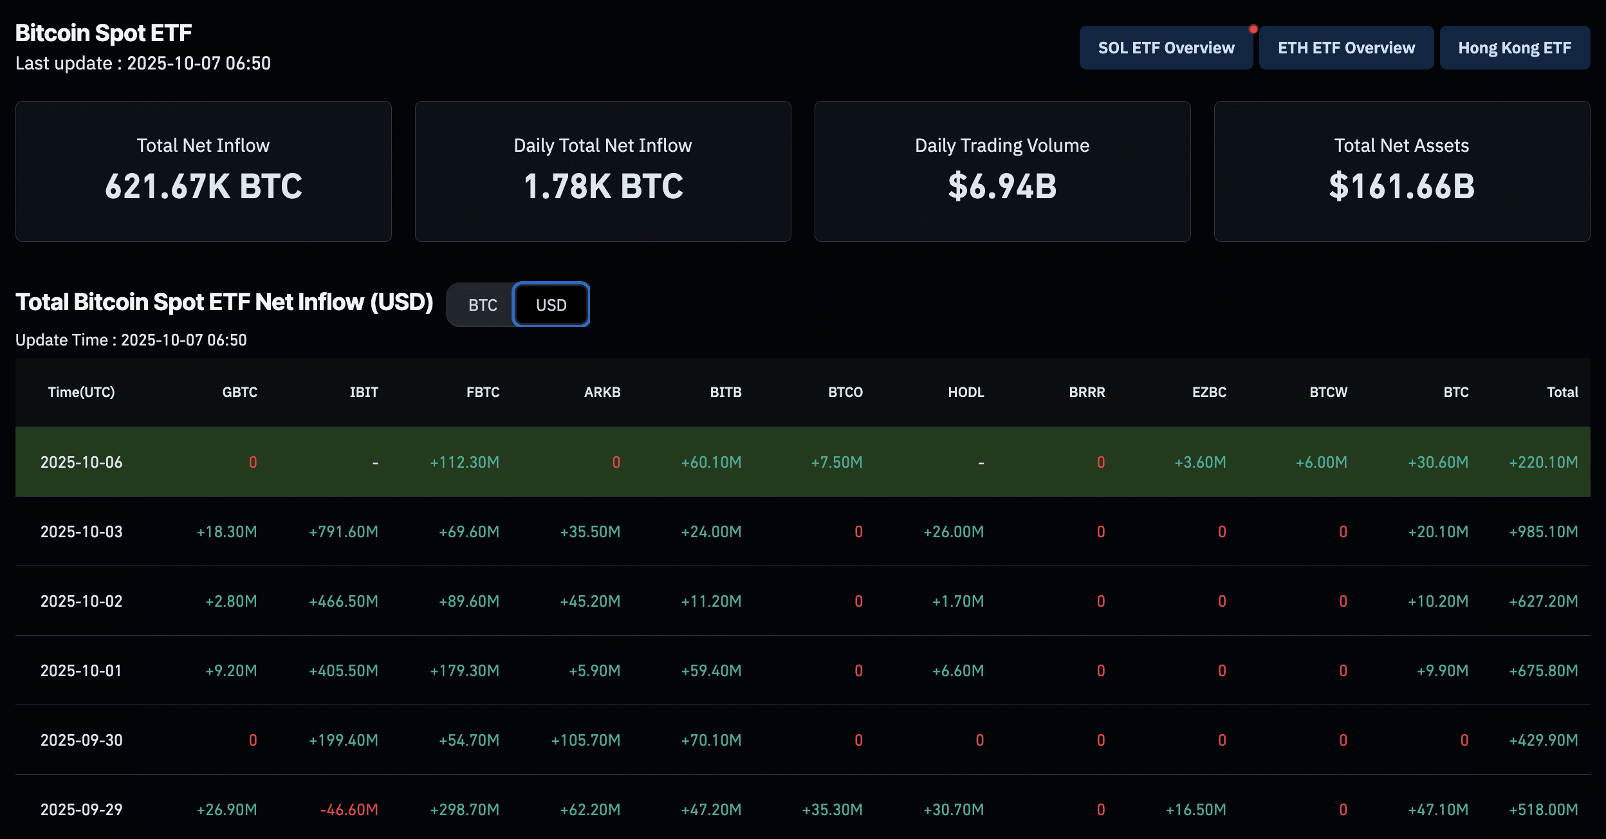The width and height of the screenshot is (1606, 839).
Task: Select the 2025-09-29 date cell
Action: [82, 810]
